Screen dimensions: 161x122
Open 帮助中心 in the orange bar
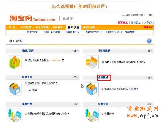(148, 27)
